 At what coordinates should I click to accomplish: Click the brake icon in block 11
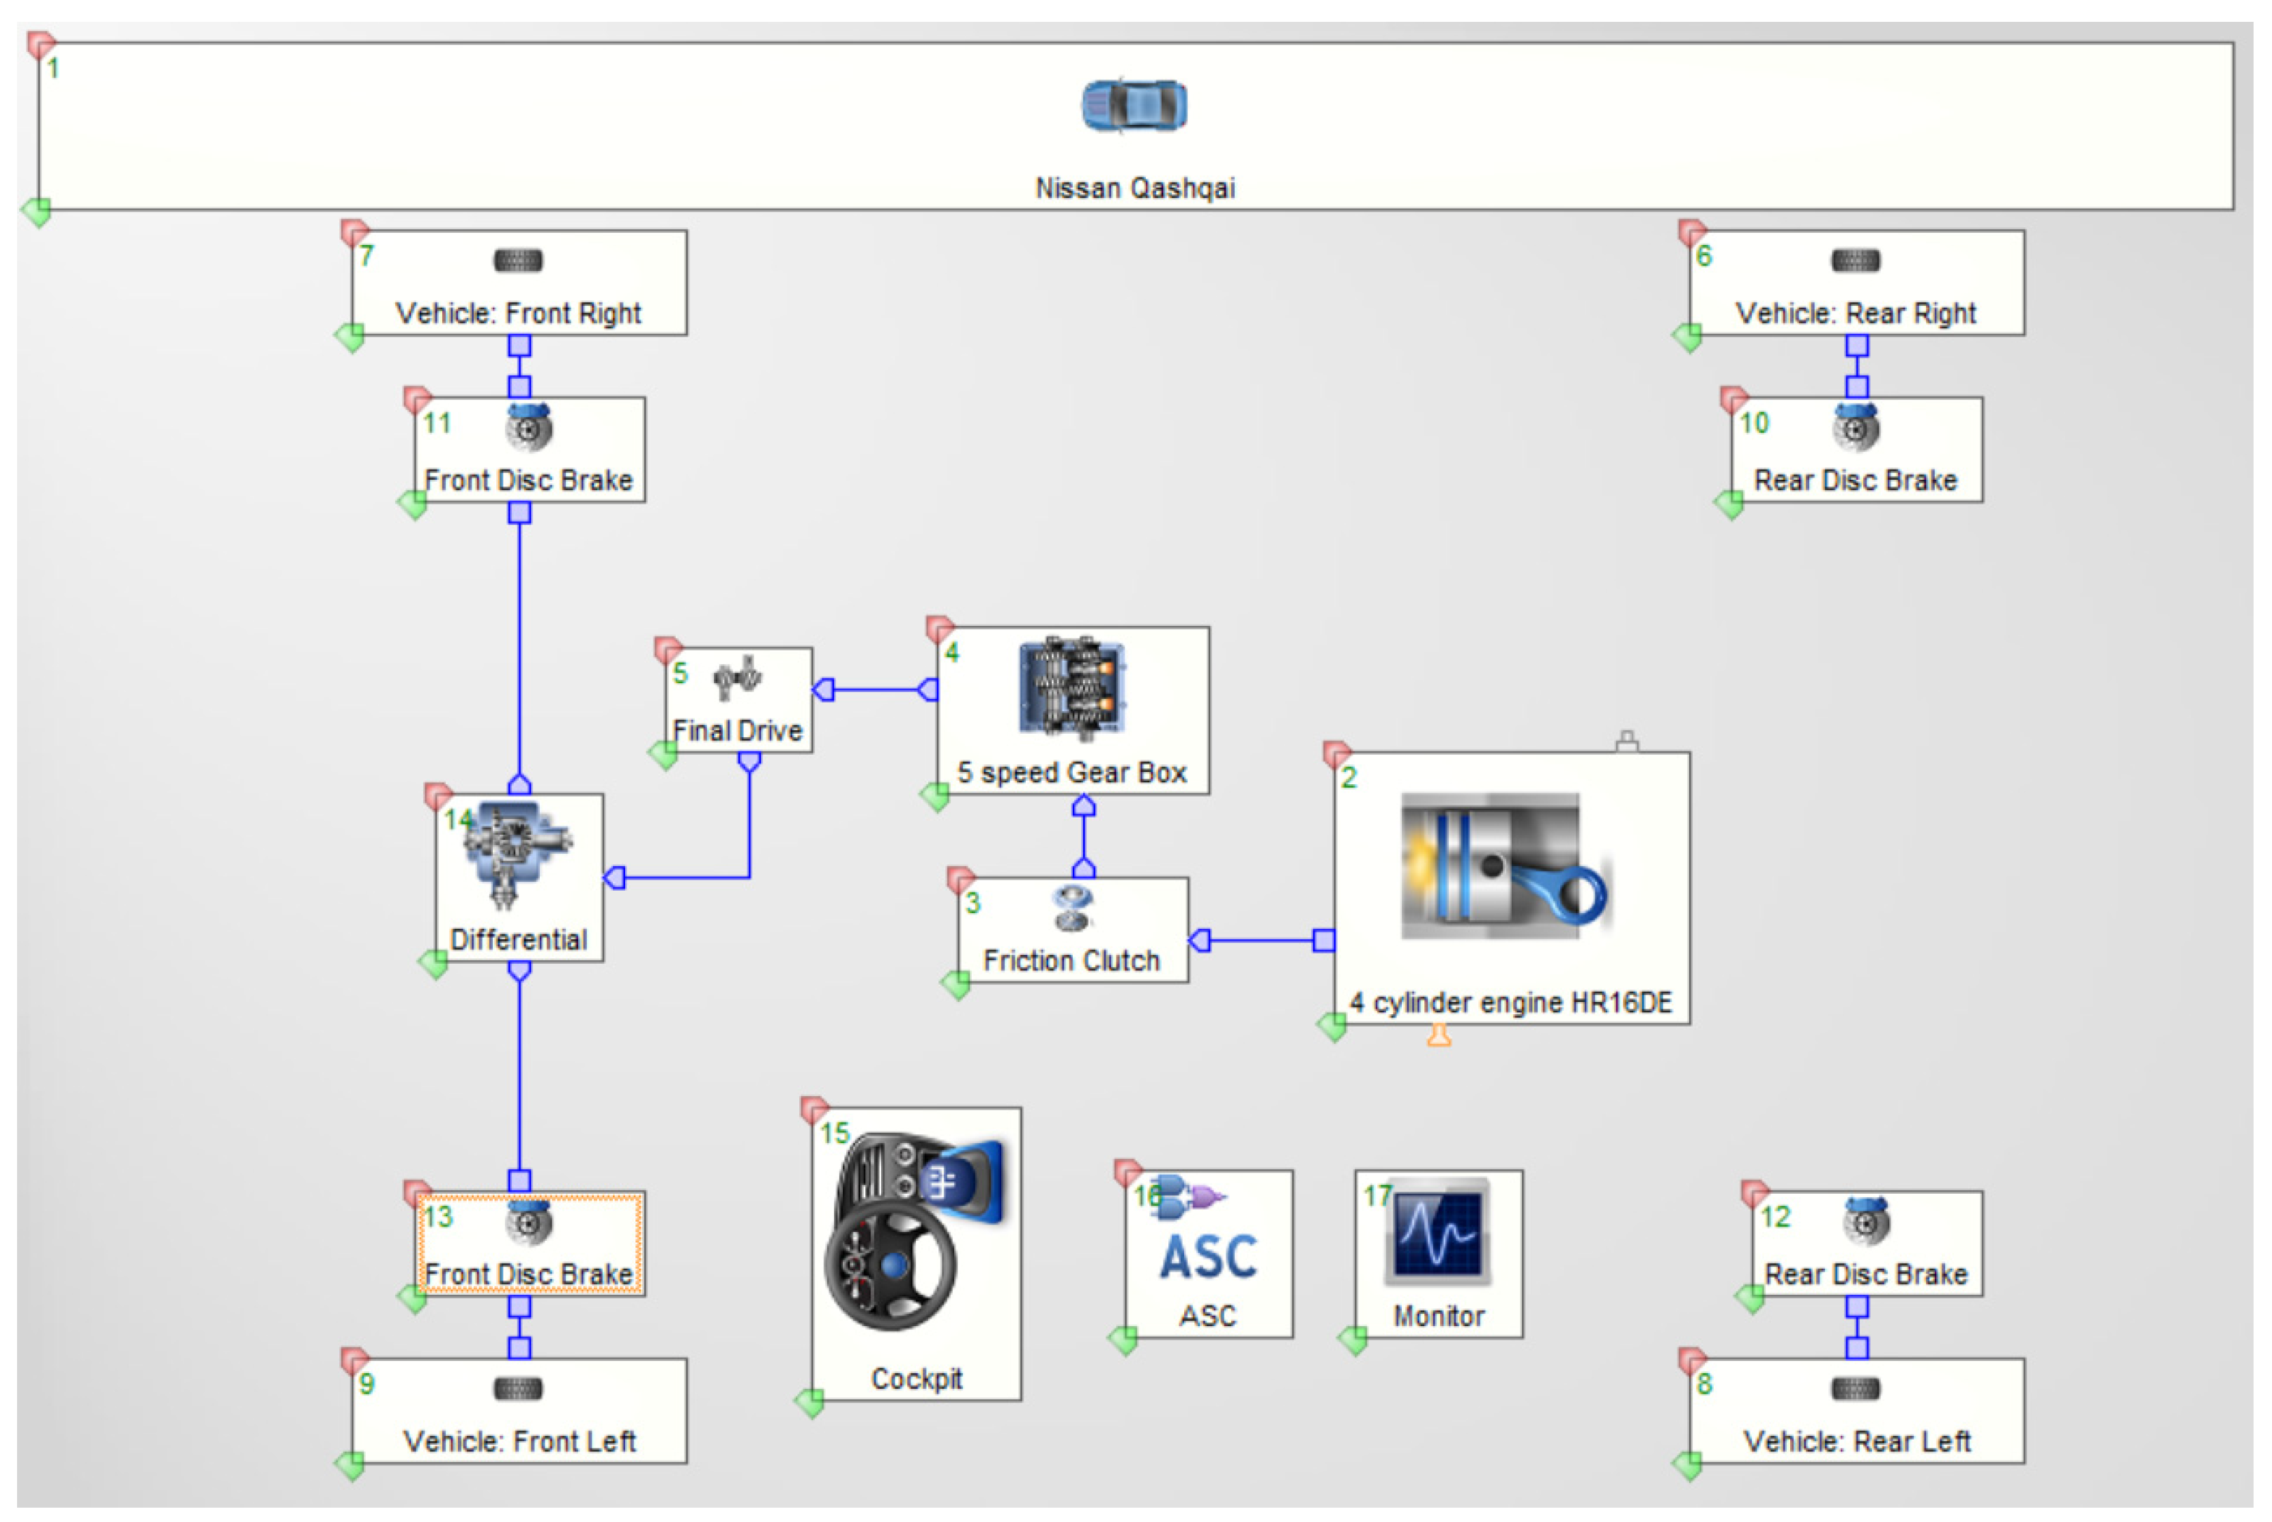pos(528,427)
